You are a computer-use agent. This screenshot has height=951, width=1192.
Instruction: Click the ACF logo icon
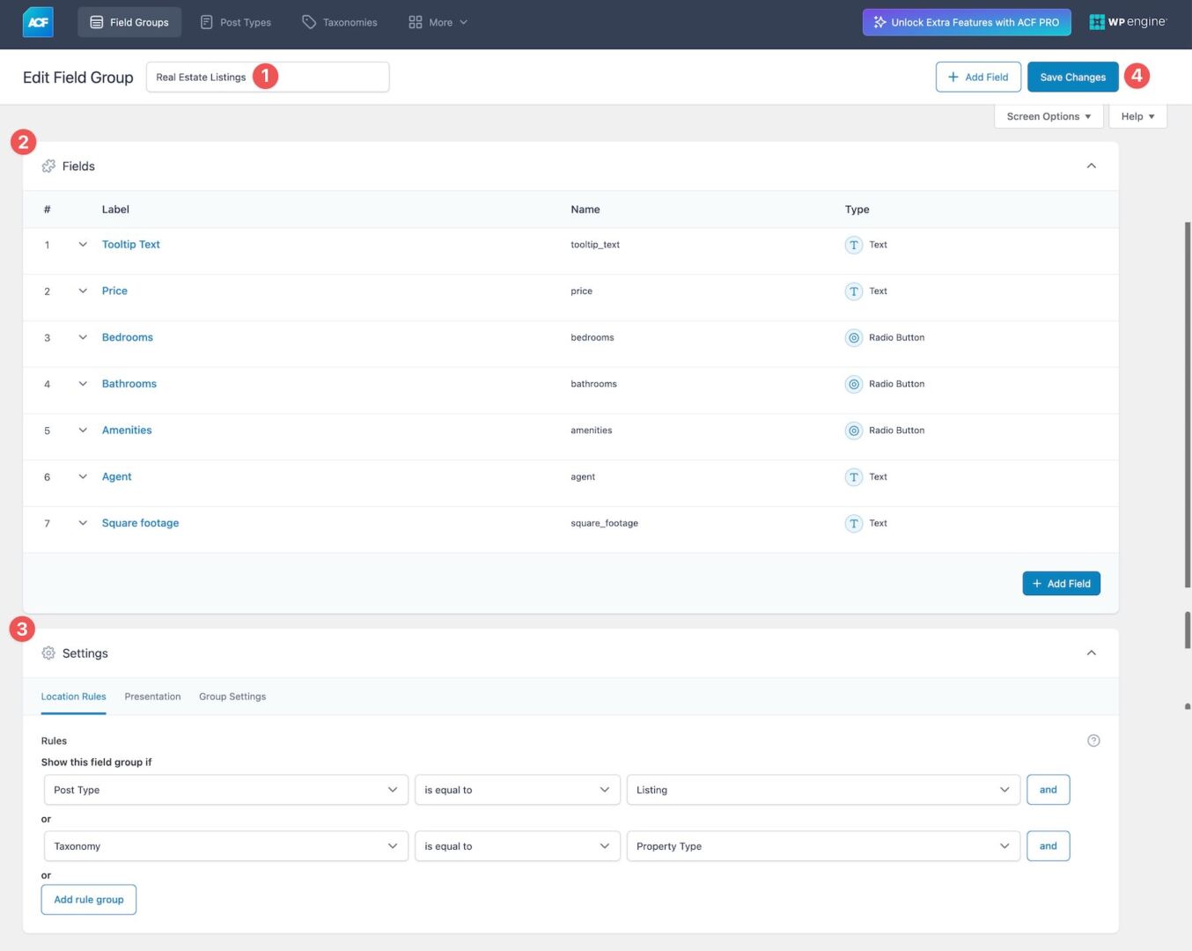[x=38, y=22]
